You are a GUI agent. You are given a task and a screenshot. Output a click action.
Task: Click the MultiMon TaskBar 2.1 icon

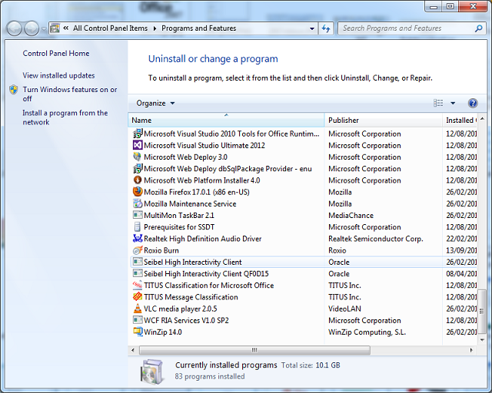(138, 215)
